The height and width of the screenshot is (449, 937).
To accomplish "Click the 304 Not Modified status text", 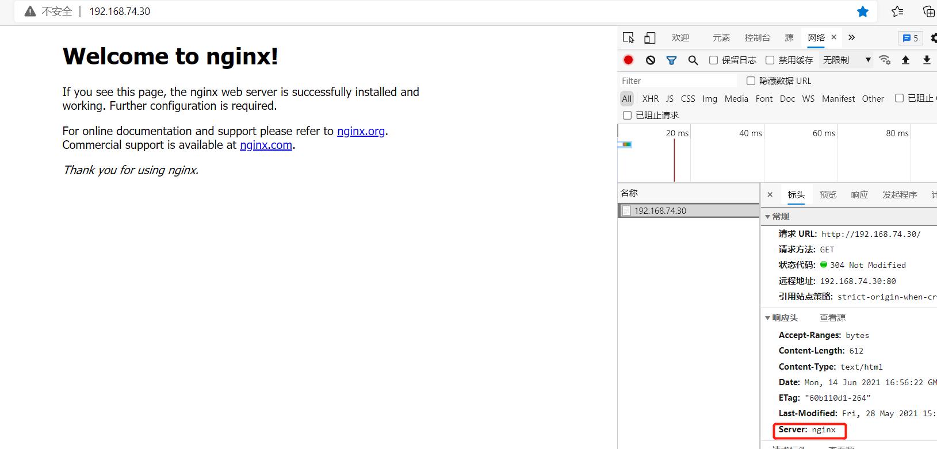I will (868, 265).
